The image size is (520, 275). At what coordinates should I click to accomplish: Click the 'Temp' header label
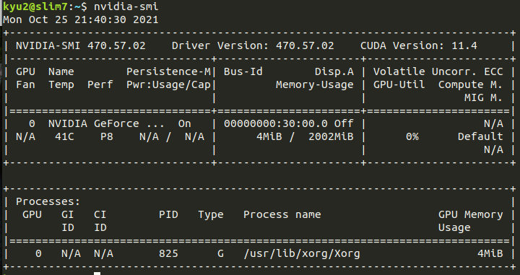tap(61, 85)
